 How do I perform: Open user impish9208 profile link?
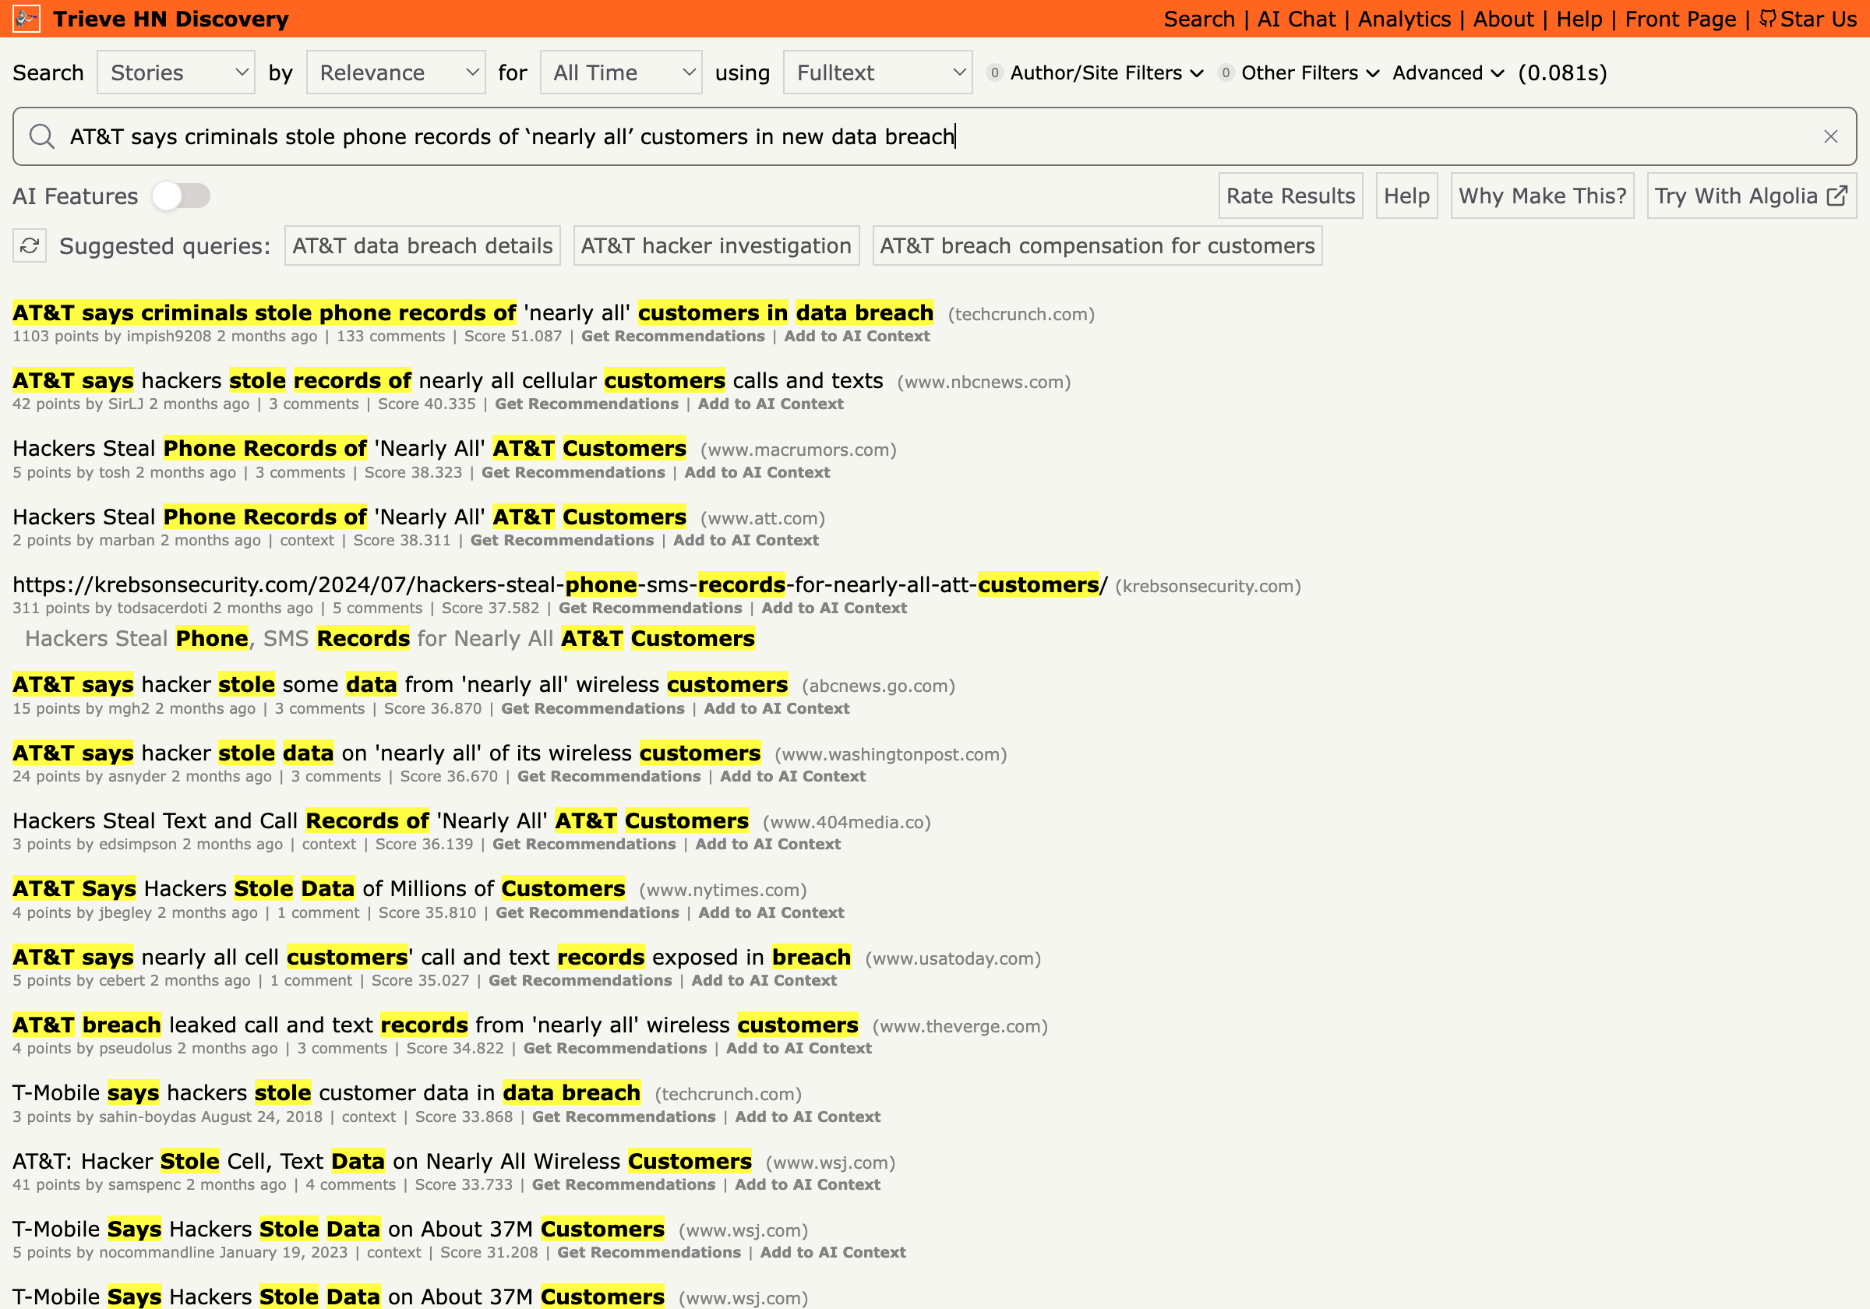click(x=168, y=336)
